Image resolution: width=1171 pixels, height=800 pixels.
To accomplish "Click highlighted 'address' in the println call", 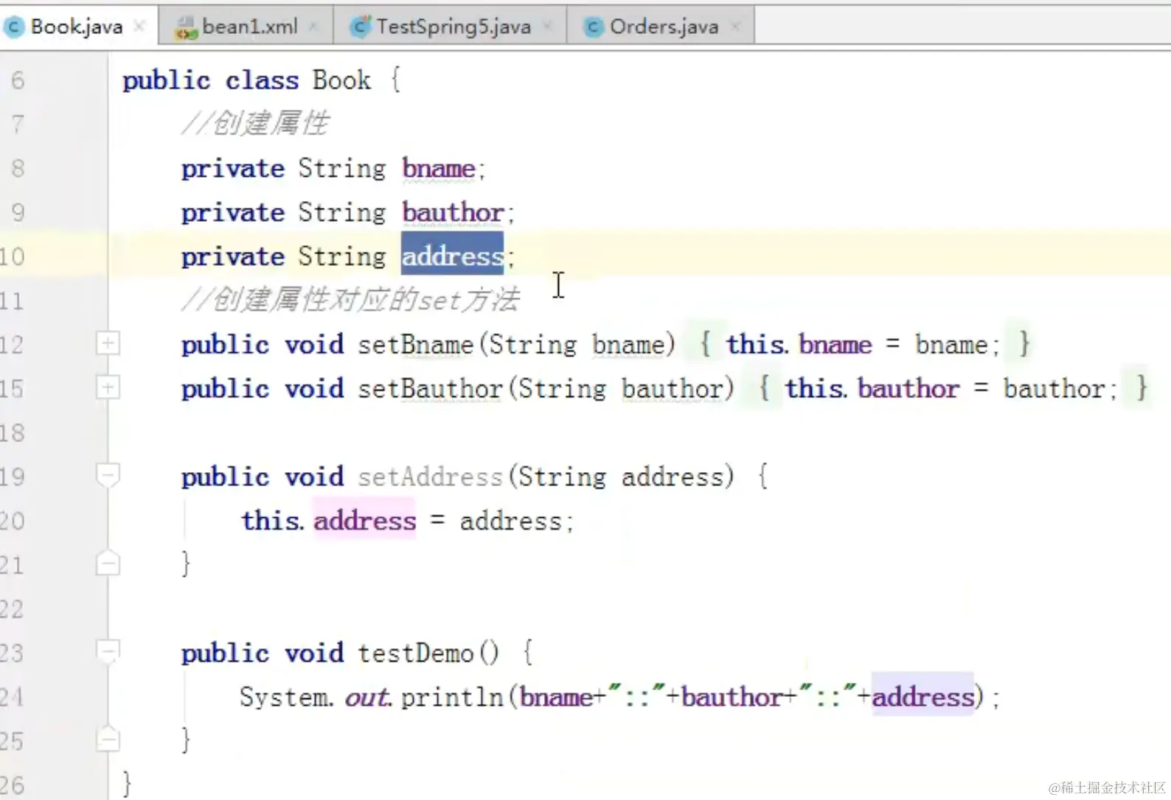I will click(923, 696).
